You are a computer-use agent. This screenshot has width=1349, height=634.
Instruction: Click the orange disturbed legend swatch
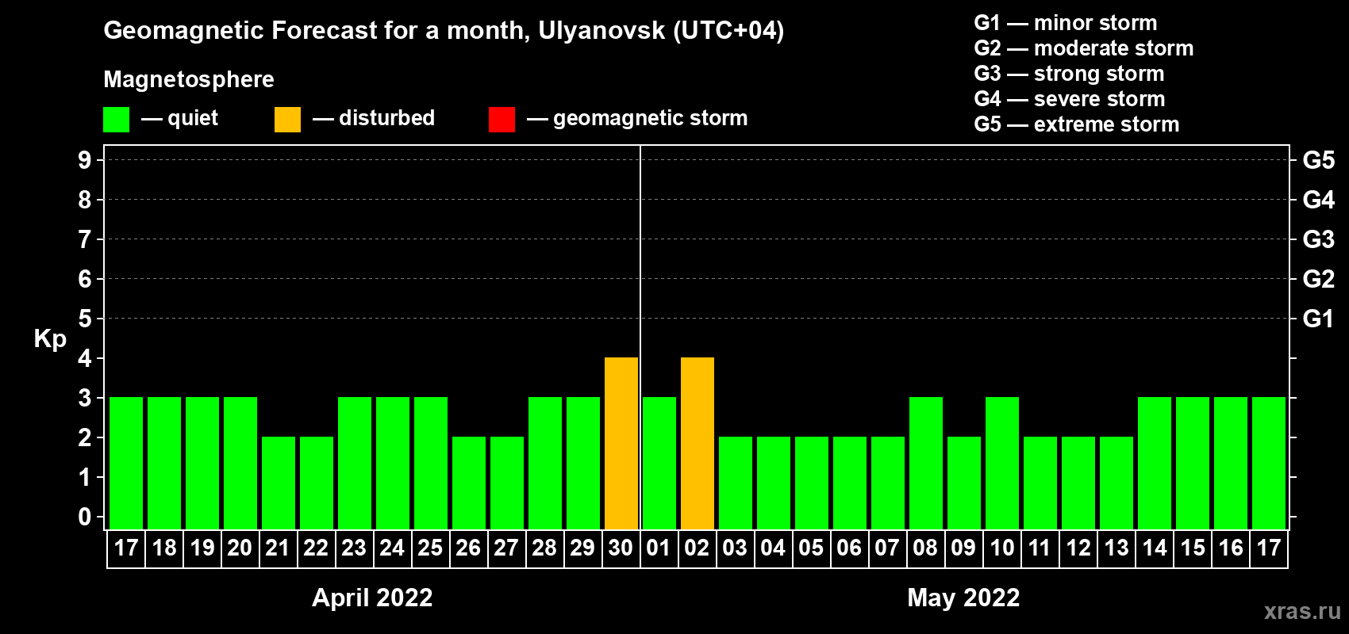(287, 120)
